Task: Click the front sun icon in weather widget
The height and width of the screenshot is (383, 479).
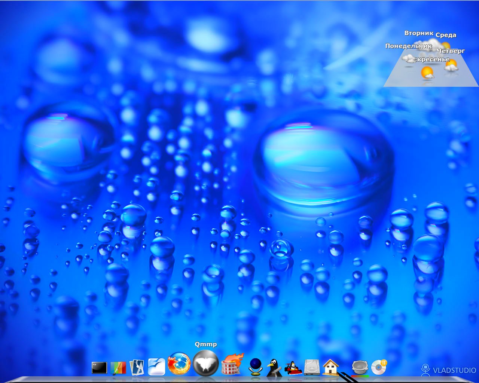Action: [x=427, y=73]
